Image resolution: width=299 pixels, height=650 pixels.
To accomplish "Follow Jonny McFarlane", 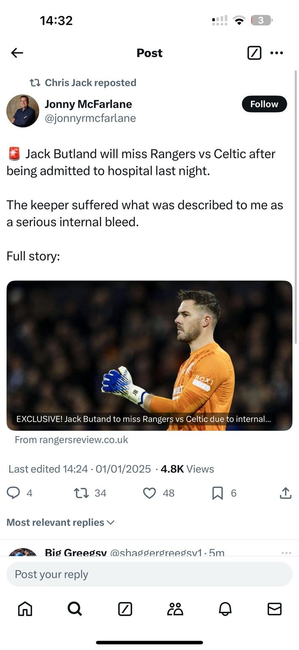I will (264, 104).
